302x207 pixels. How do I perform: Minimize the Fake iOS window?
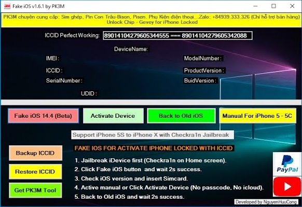(x=255, y=6)
